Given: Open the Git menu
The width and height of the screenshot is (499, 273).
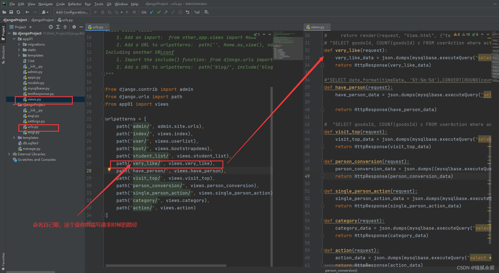Looking at the screenshot, I should (109, 4).
